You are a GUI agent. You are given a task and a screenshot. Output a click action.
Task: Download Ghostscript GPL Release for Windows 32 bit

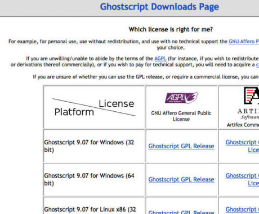pyautogui.click(x=181, y=146)
